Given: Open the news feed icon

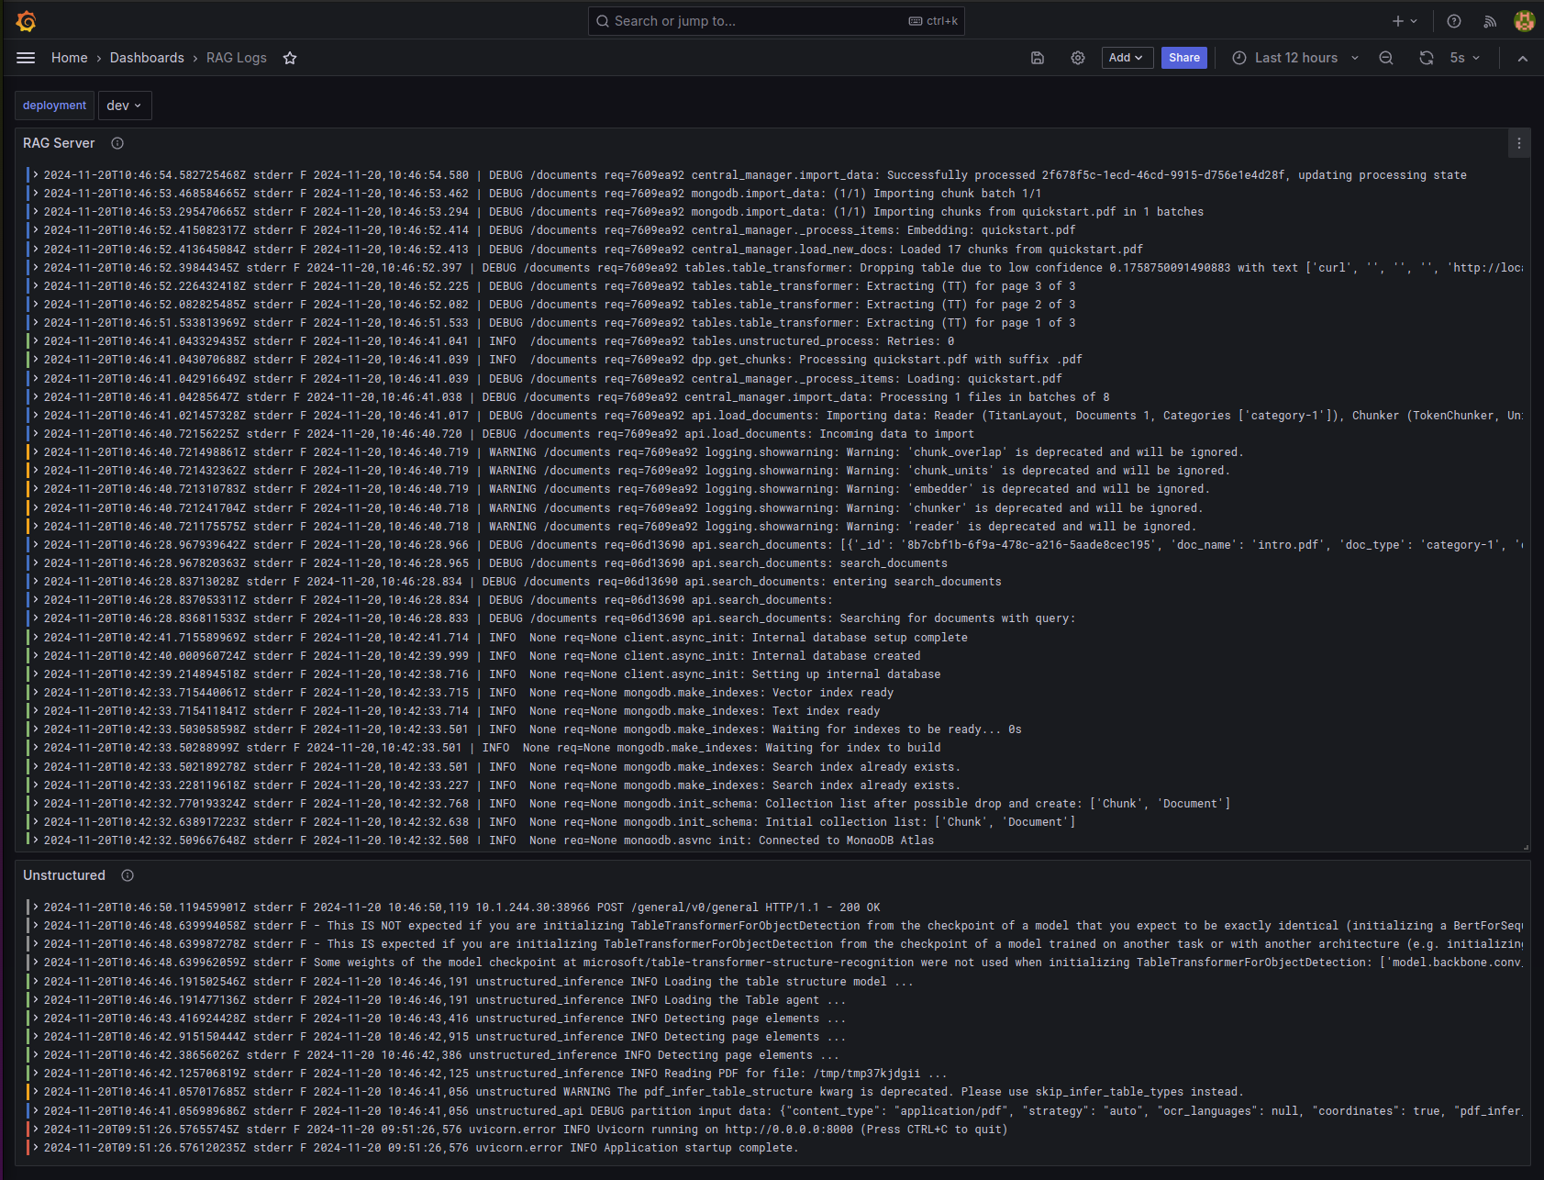Looking at the screenshot, I should pyautogui.click(x=1490, y=21).
